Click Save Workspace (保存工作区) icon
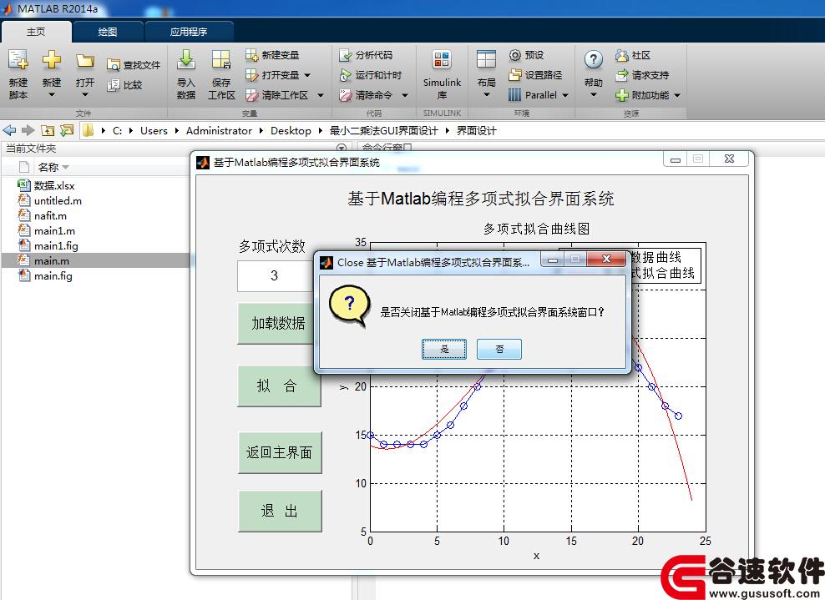This screenshot has width=825, height=600. coord(221,59)
